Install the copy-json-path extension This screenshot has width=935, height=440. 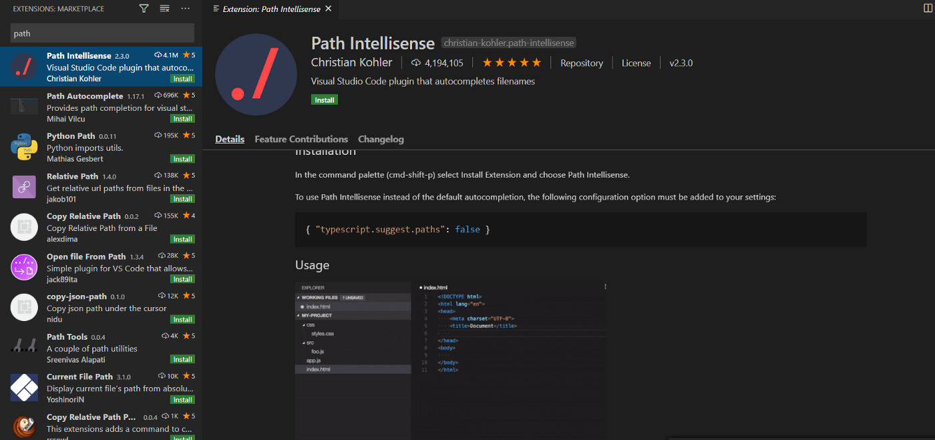(x=182, y=319)
